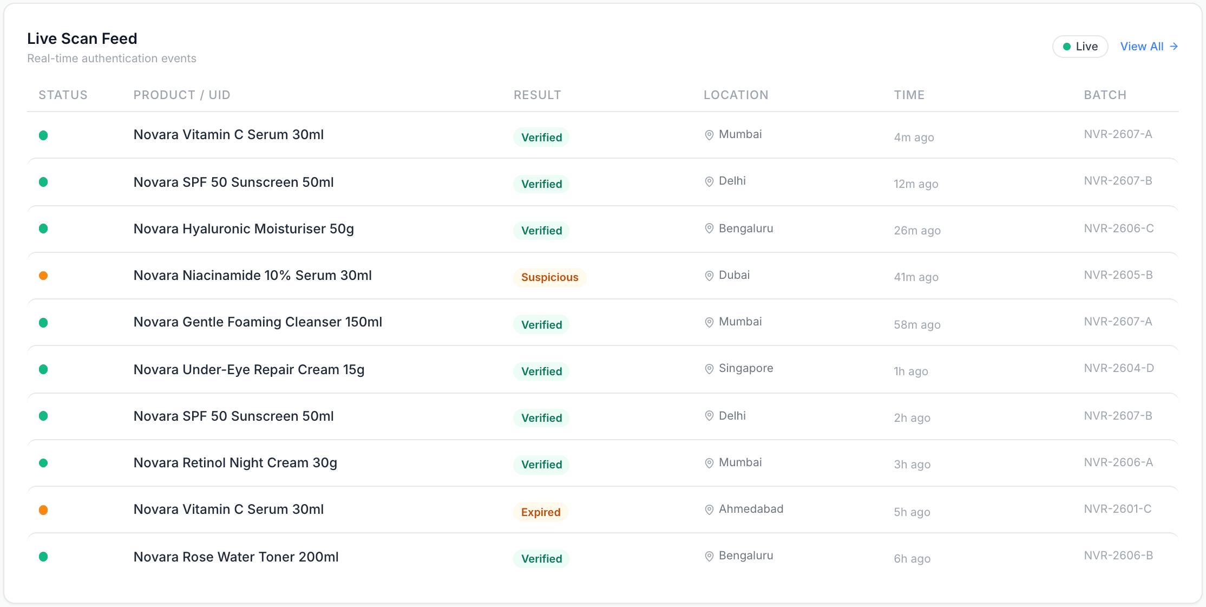
Task: Click the Suspicious result badge
Action: click(549, 277)
